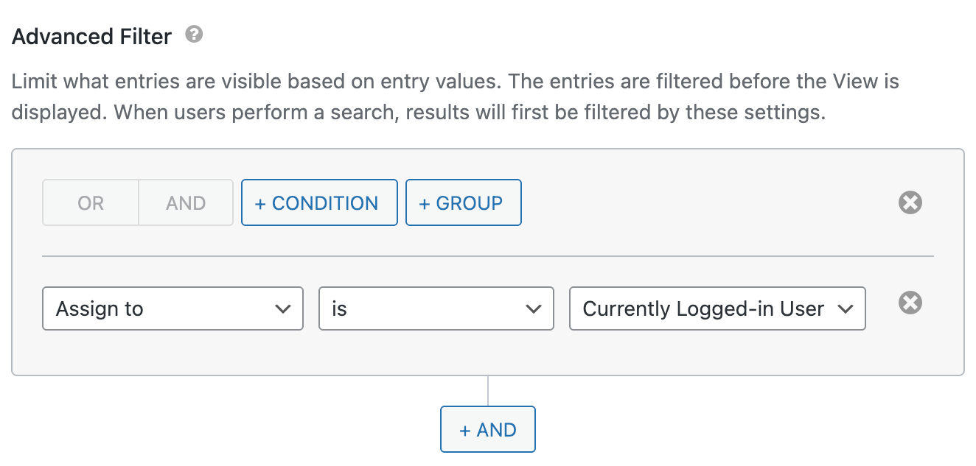The image size is (976, 466).
Task: Activate the OR option in the logic switcher
Action: click(89, 202)
